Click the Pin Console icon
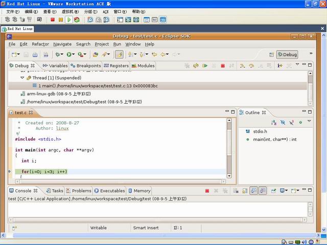Viewport: 327px width, 245px height. (273, 191)
